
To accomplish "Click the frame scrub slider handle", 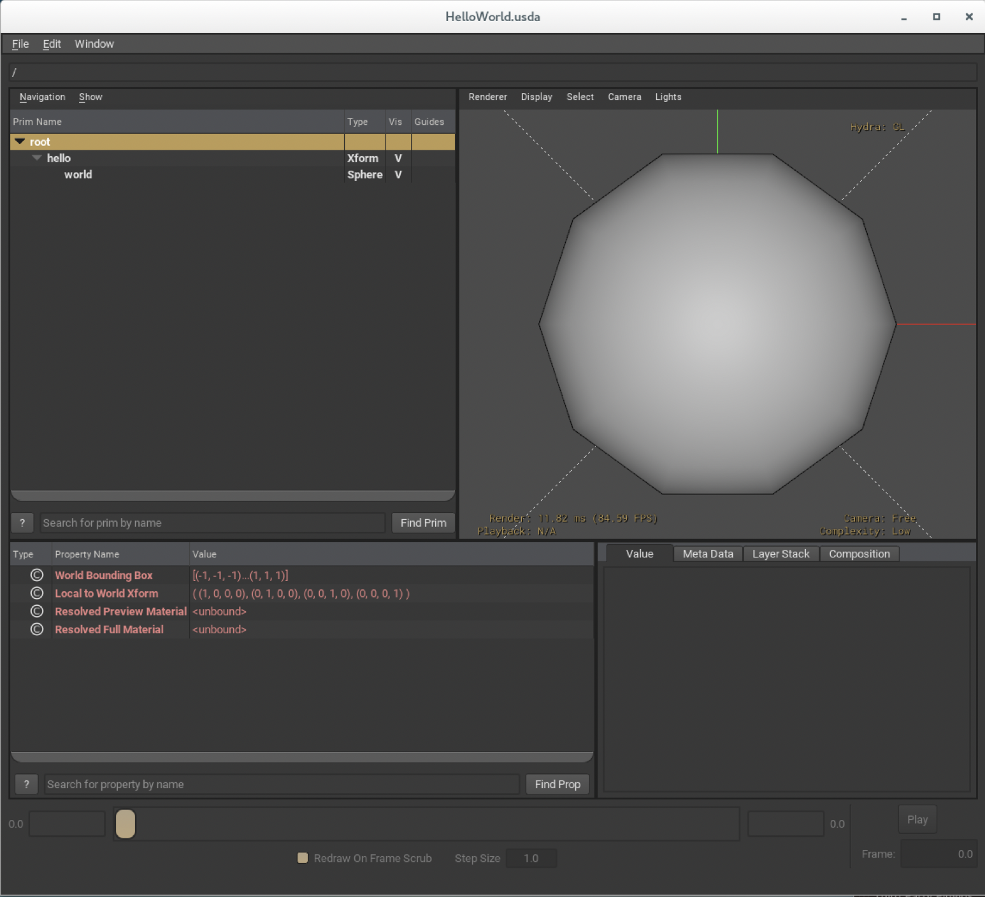I will (x=126, y=824).
